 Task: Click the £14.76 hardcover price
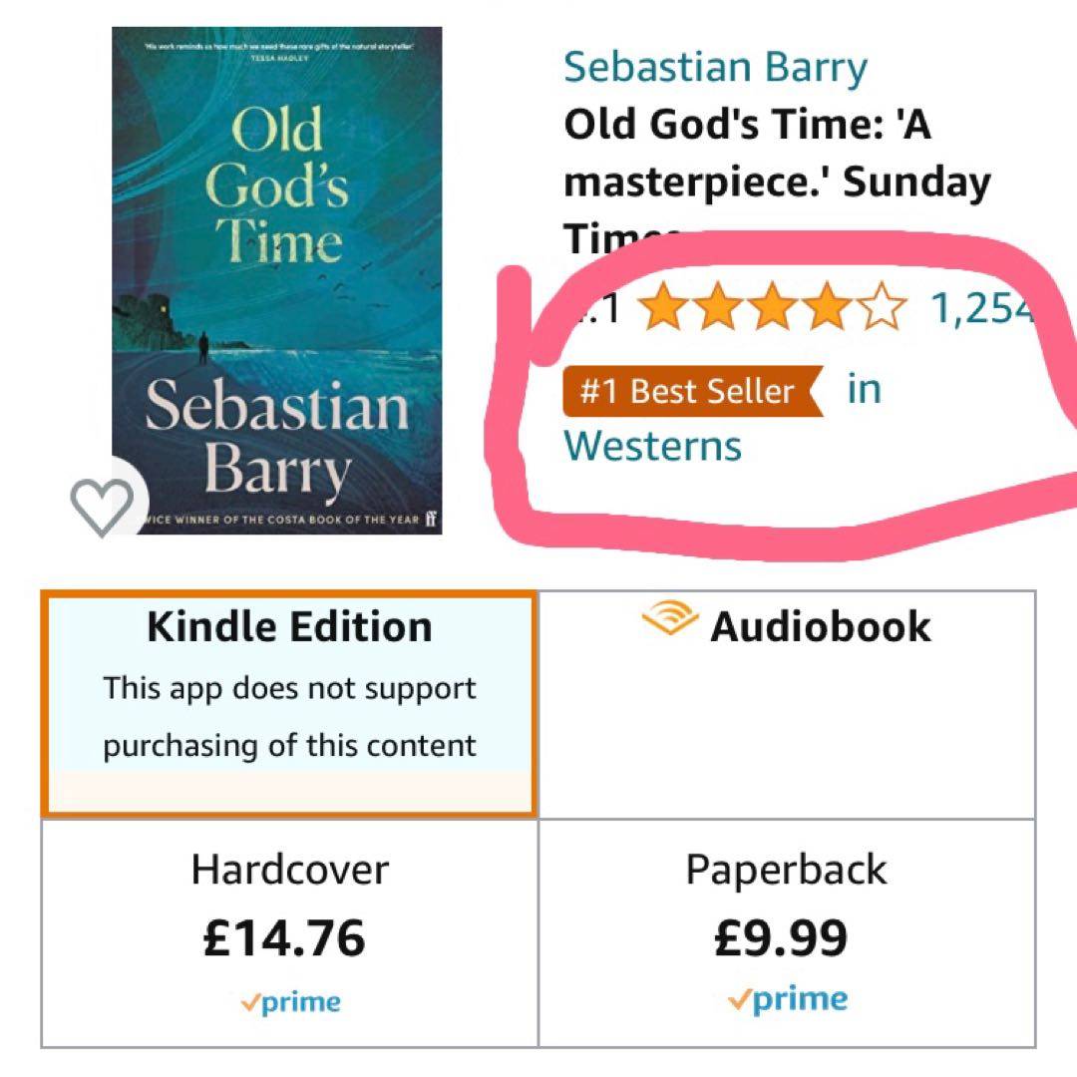(x=284, y=938)
